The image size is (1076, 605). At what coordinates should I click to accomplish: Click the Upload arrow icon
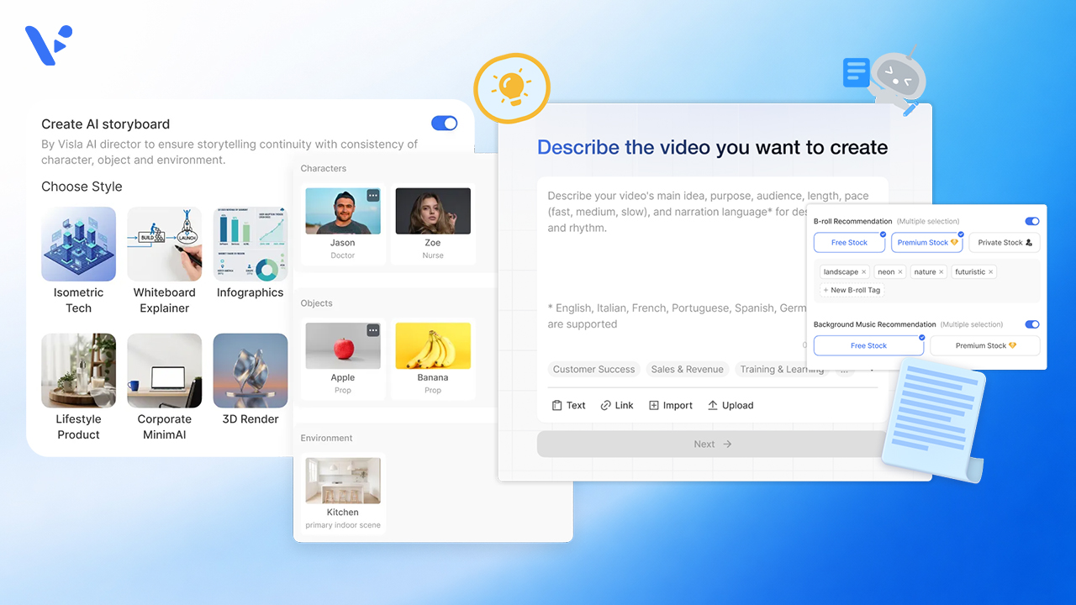pos(713,406)
